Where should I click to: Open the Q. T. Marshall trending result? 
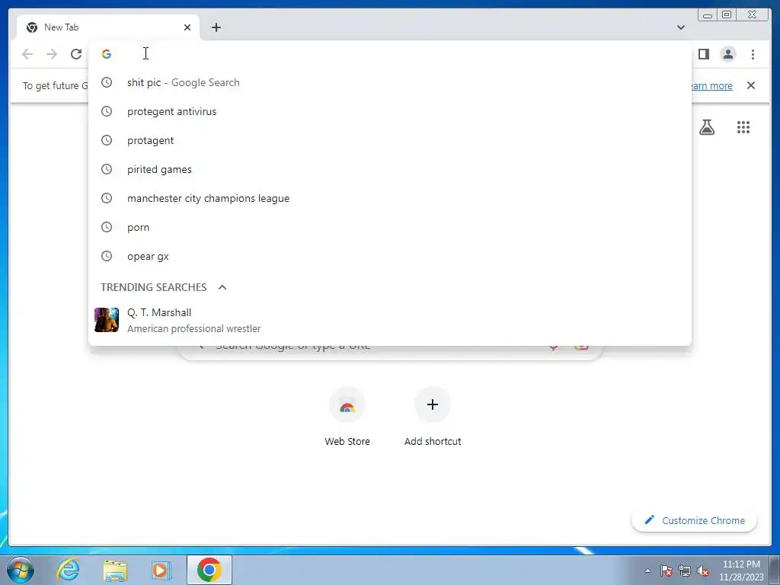[389, 321]
